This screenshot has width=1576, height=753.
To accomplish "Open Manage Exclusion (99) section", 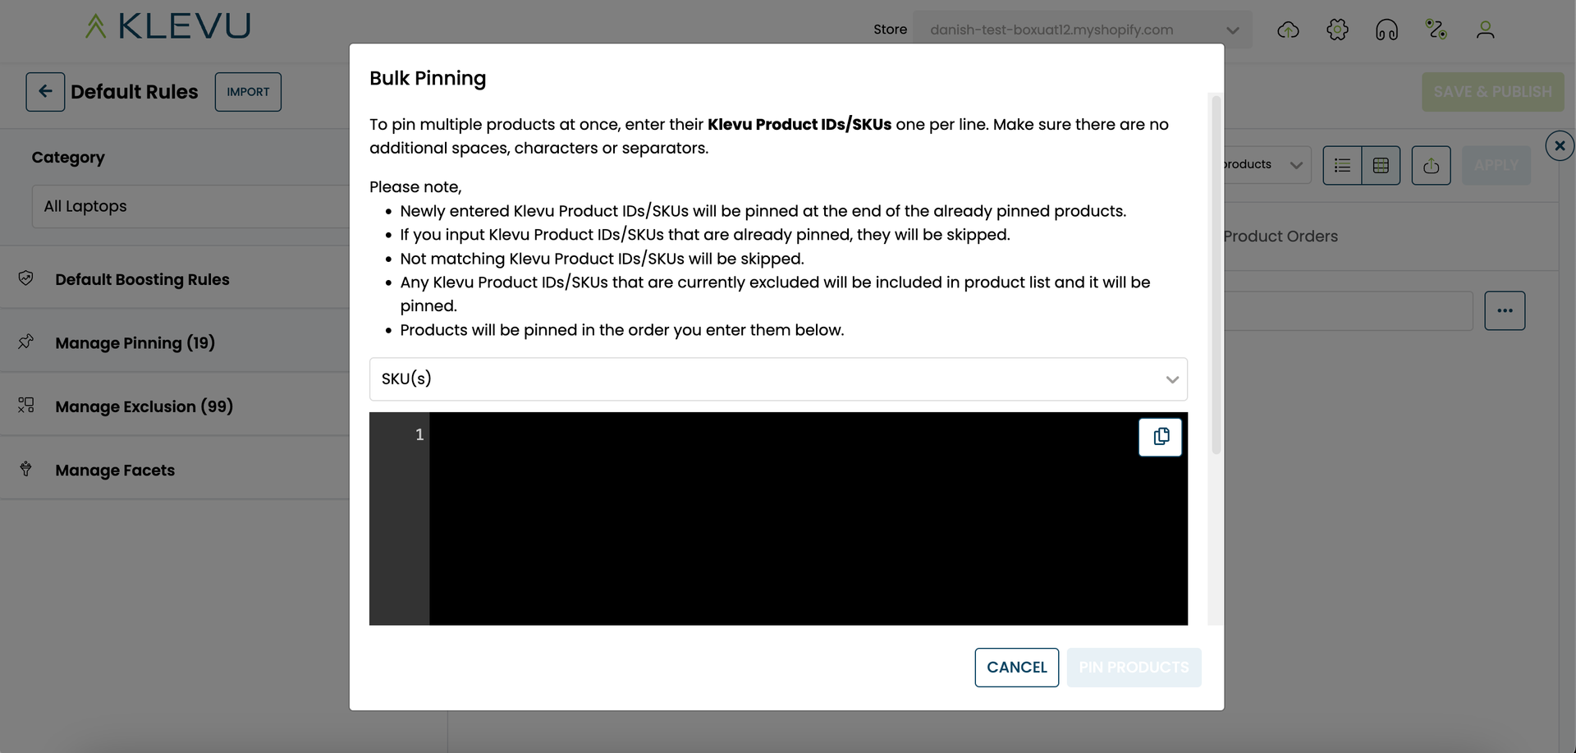I will click(144, 406).
